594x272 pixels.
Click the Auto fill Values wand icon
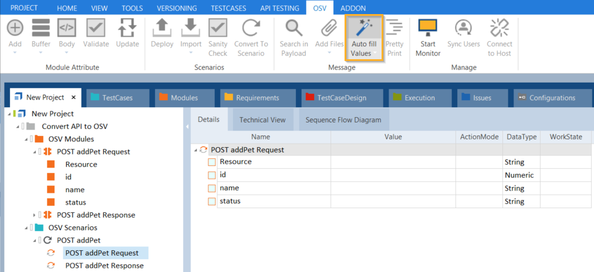point(365,28)
